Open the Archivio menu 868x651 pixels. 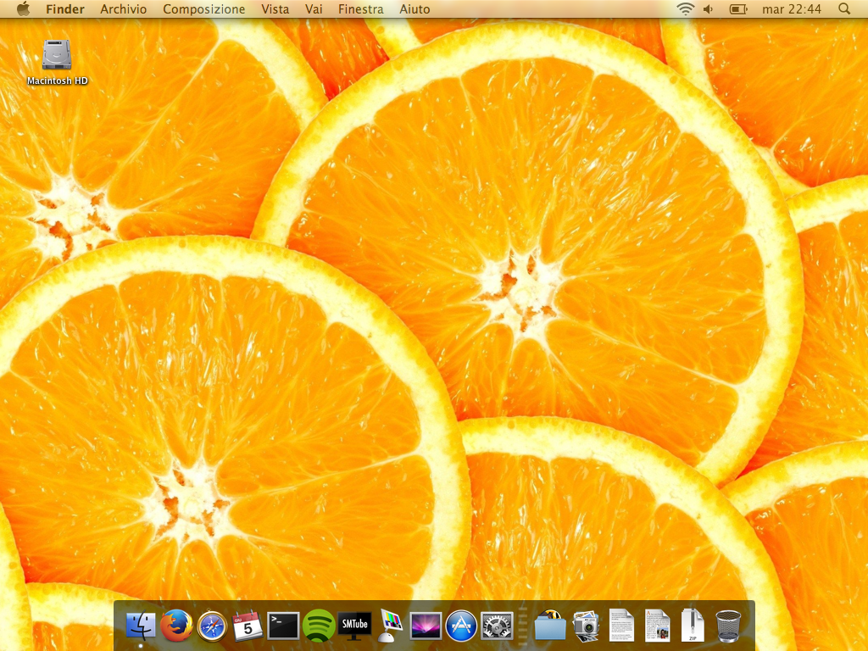coord(123,9)
